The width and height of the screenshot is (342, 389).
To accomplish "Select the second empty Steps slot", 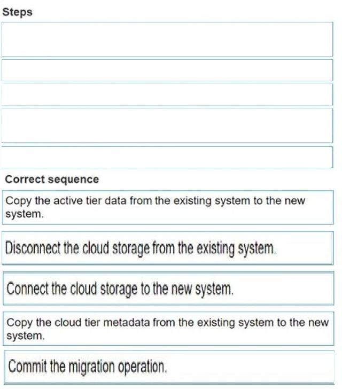I will tap(167, 70).
